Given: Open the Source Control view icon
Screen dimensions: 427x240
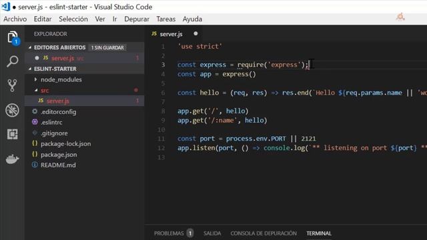Looking at the screenshot, I should [x=12, y=85].
